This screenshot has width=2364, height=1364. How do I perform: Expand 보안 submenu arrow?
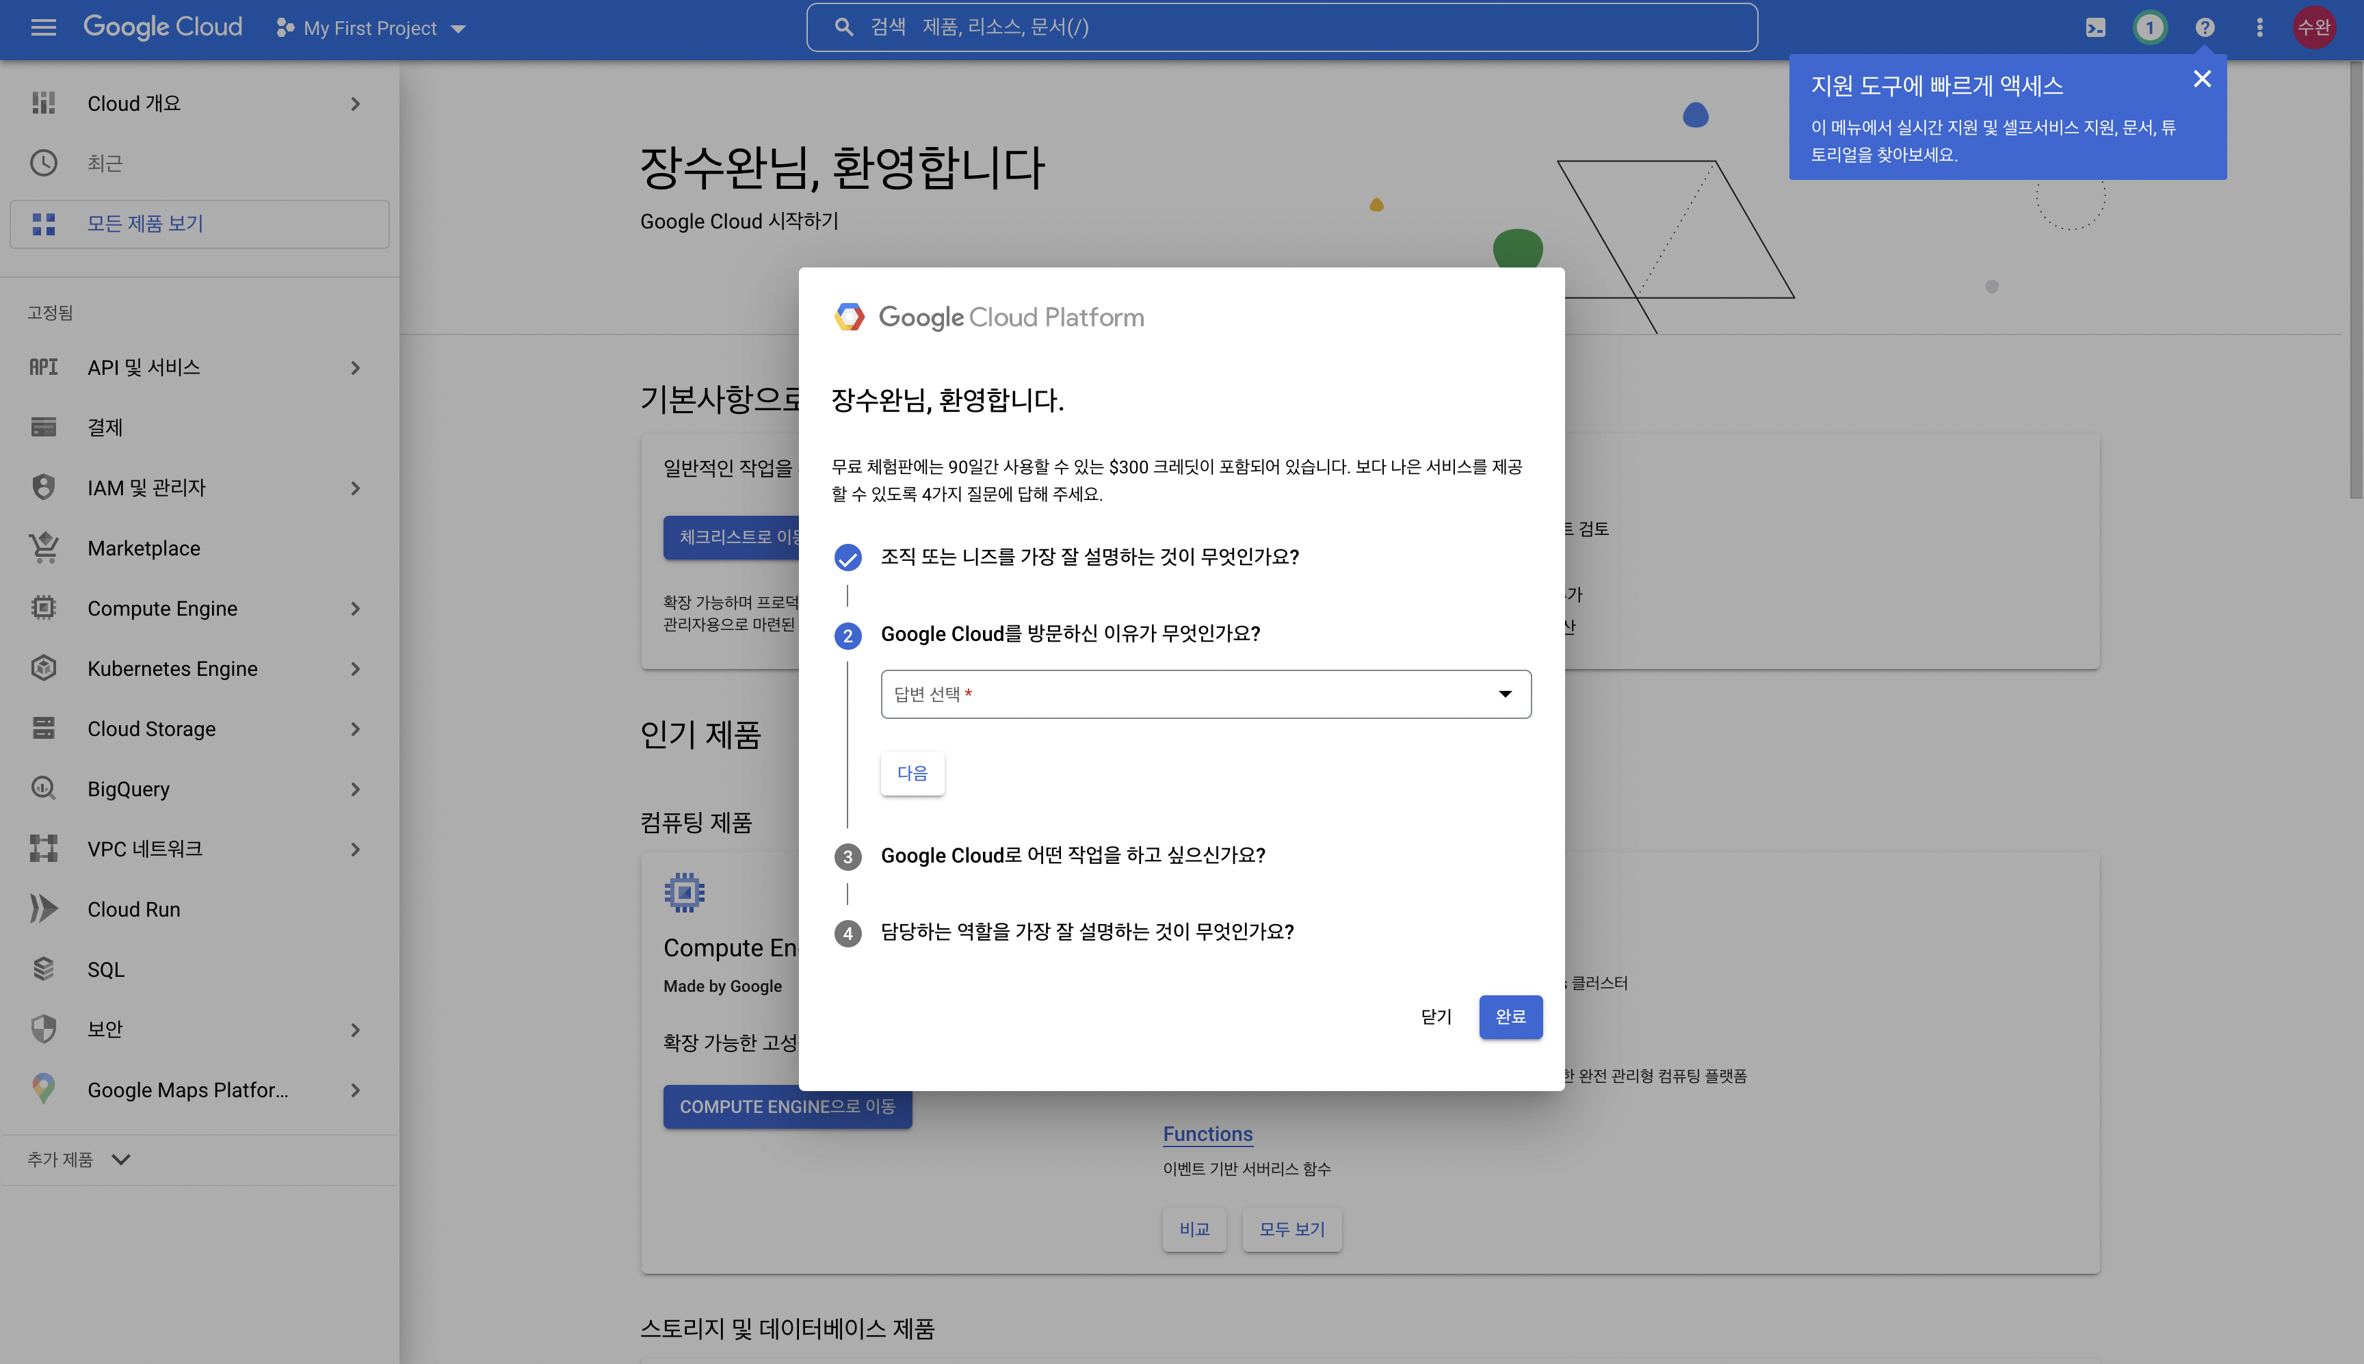pos(355,1029)
